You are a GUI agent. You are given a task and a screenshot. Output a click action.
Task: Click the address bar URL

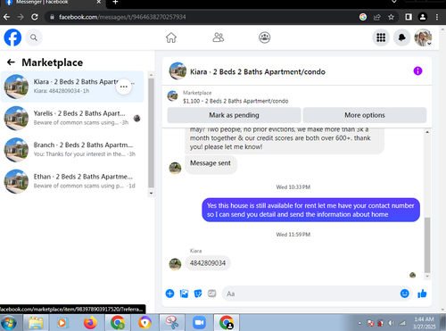coord(122,17)
